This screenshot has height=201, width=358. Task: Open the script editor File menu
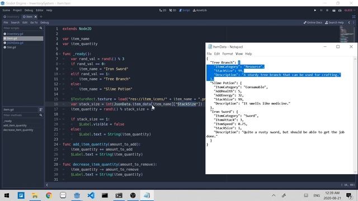[x=6, y=22]
